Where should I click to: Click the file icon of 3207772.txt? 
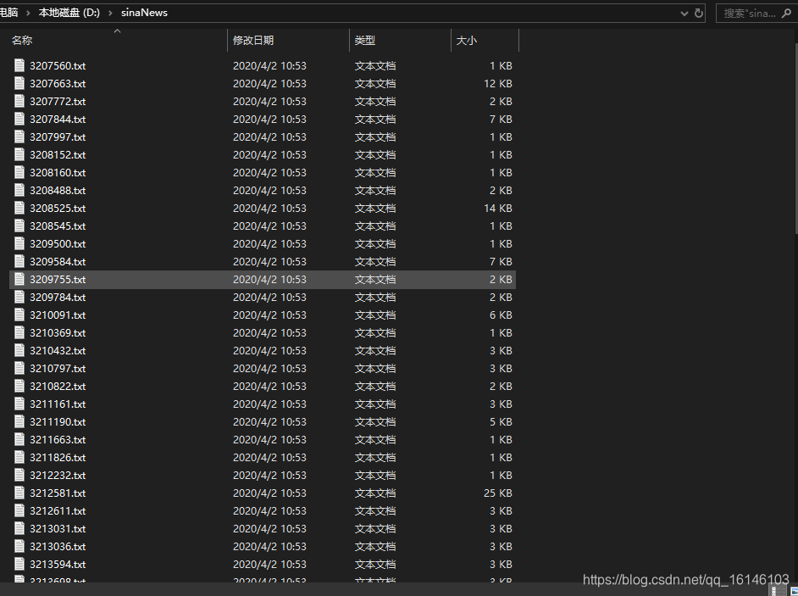(x=19, y=101)
